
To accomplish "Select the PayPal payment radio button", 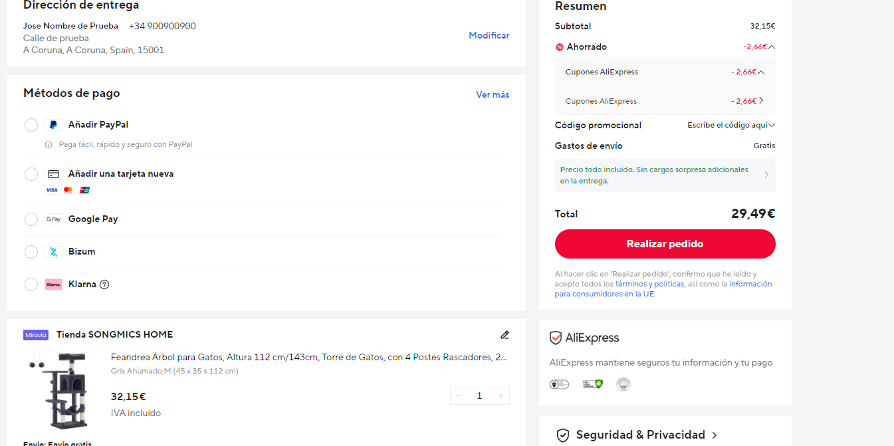I will [x=31, y=125].
